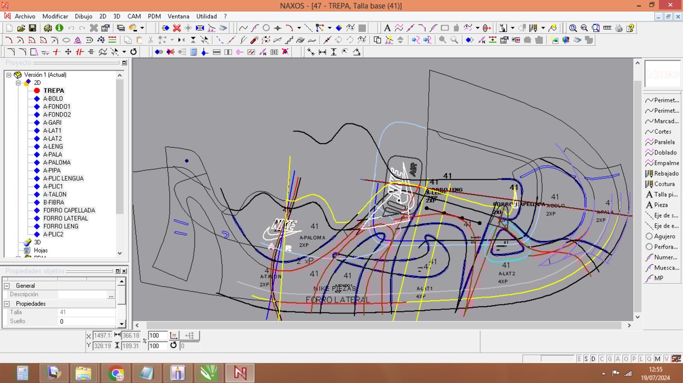
Task: Toggle the D status bar indicator
Action: click(593, 359)
